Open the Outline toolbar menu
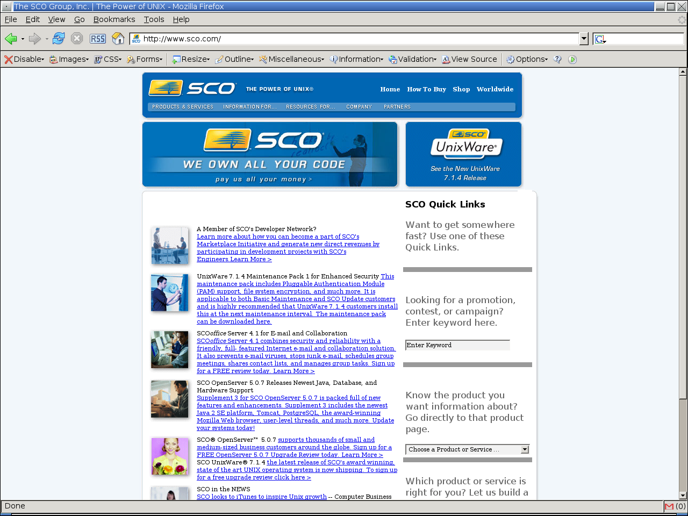Viewport: 688px width, 516px height. 234,59
